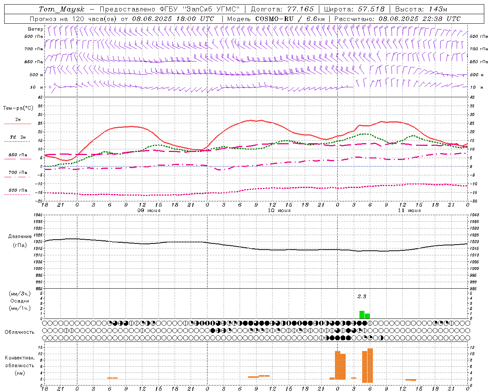The height and width of the screenshot is (392, 490).
Task: Click the 700 гПа dash-dot temperature legend line
Action: [18, 176]
